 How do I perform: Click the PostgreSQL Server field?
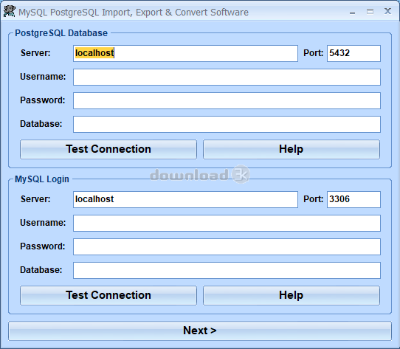point(185,53)
